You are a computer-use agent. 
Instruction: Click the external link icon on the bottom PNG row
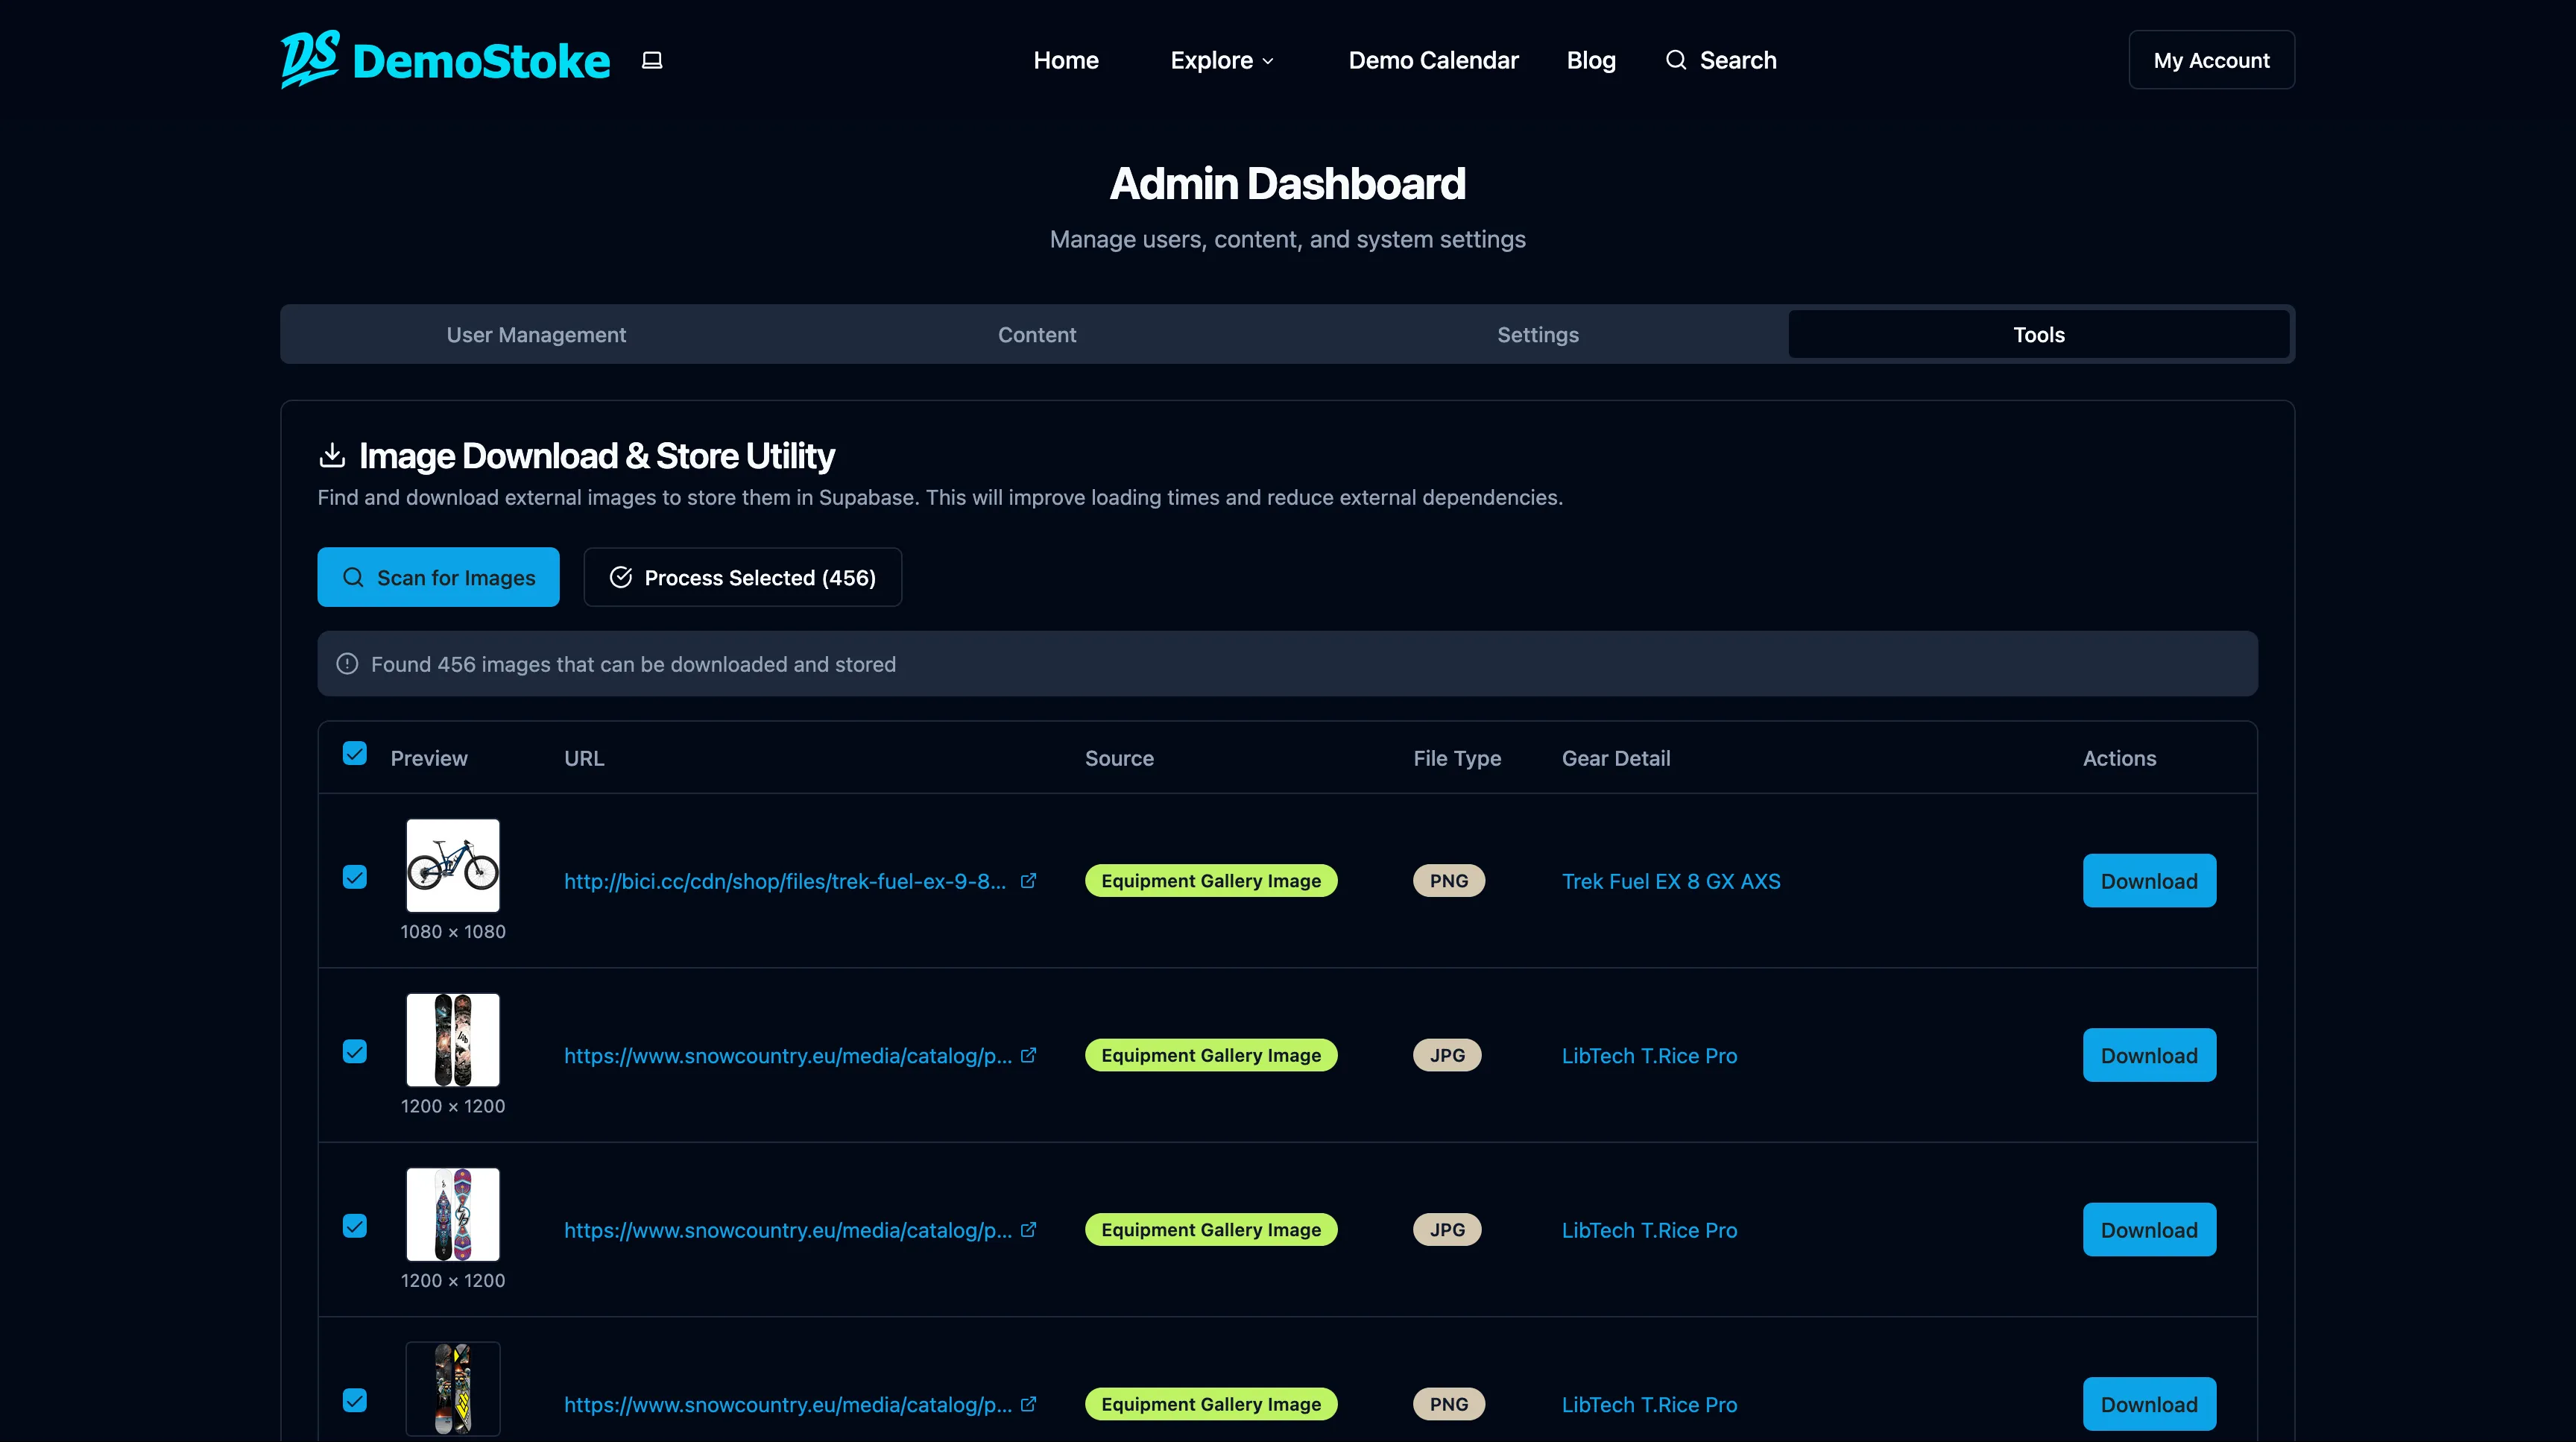(x=1029, y=1404)
